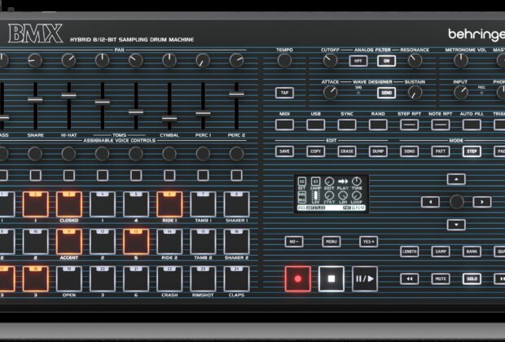Viewport: 505px width, 342px height.
Task: Switch to SONG mode
Action: pyautogui.click(x=410, y=151)
